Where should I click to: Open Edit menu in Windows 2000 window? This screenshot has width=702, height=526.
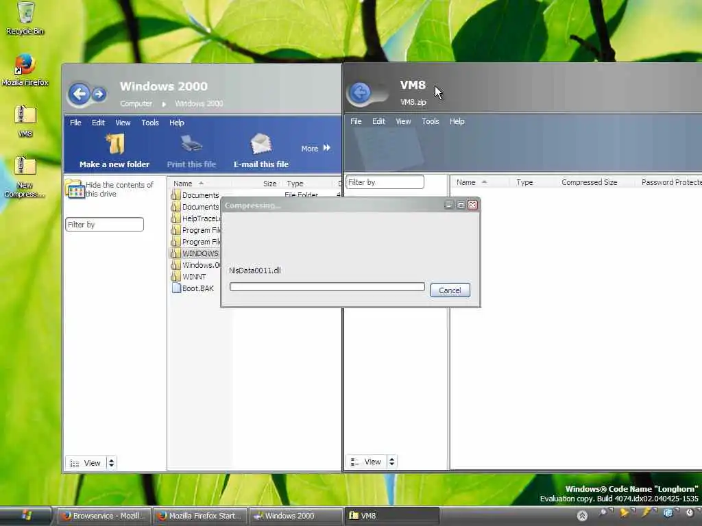pos(98,123)
